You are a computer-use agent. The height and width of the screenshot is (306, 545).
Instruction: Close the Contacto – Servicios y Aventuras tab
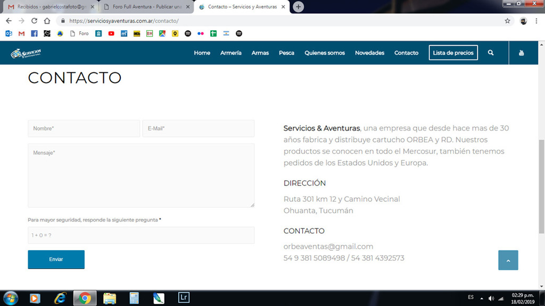tap(283, 7)
